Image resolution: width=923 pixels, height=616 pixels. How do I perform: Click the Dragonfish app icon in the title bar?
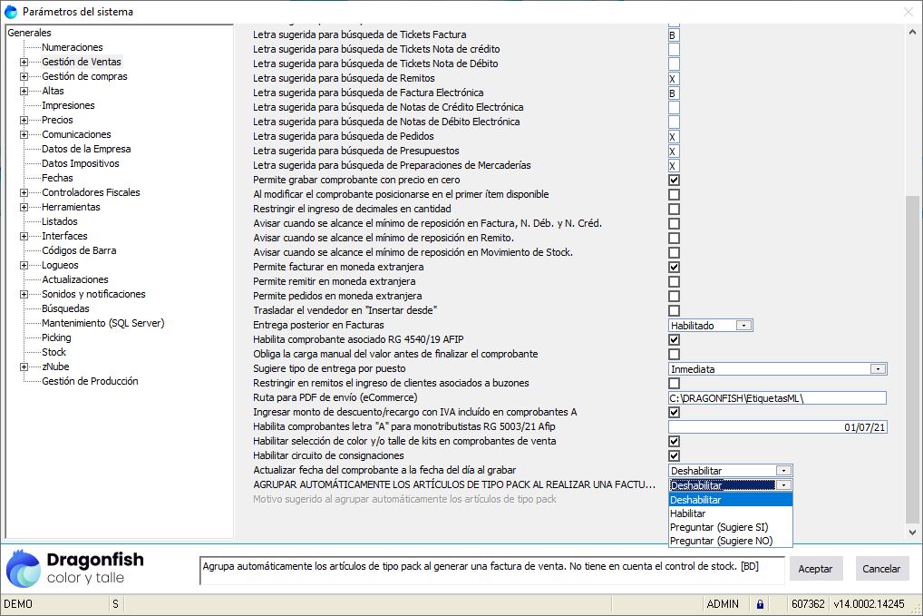pos(11,12)
